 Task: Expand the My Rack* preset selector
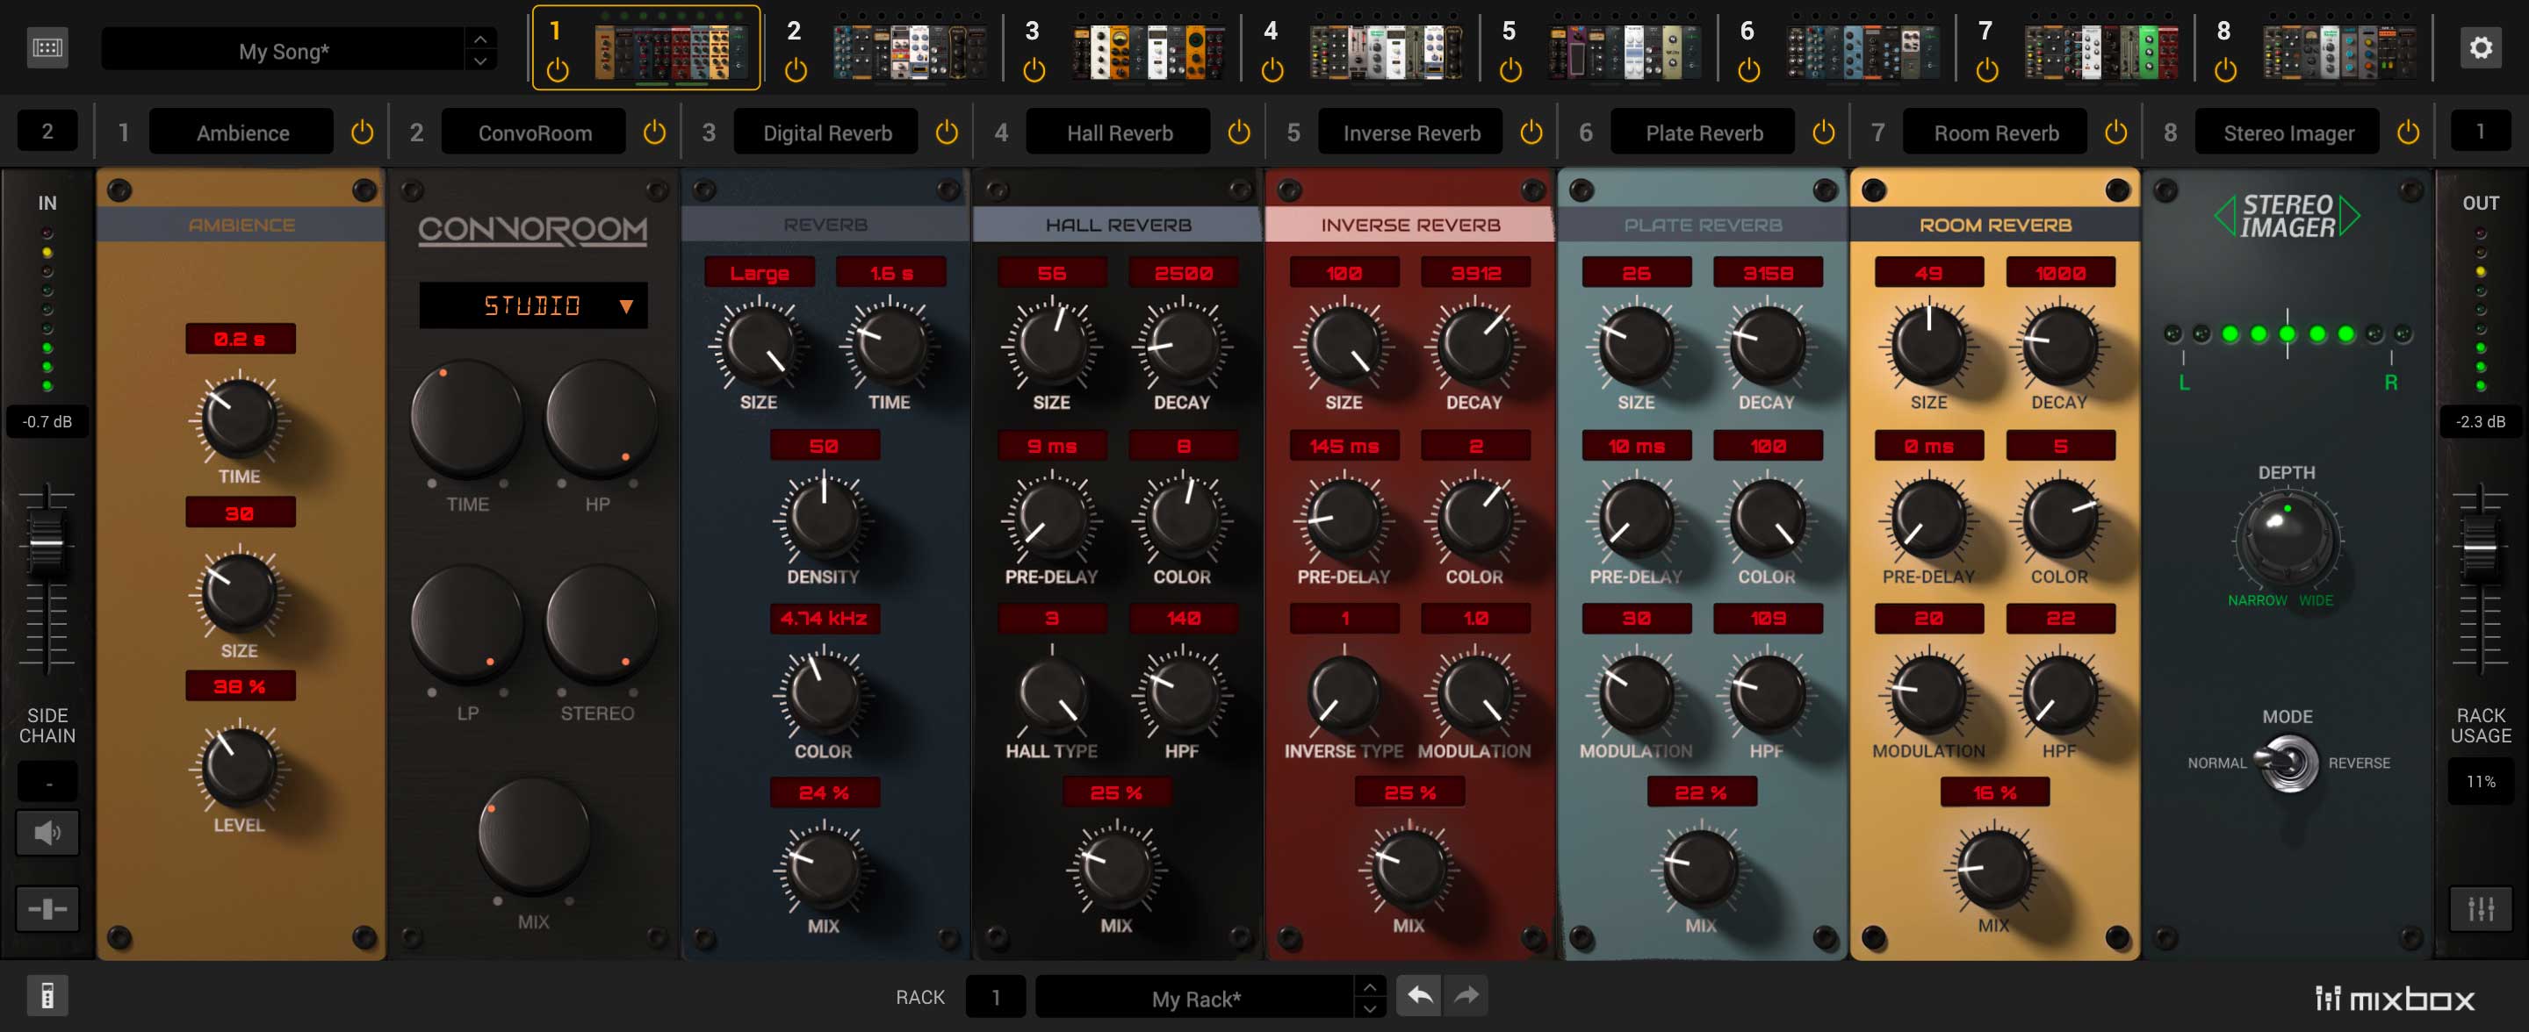pyautogui.click(x=1196, y=998)
